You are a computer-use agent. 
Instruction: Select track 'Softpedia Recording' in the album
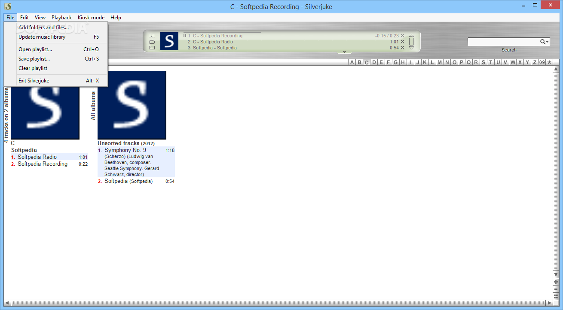[49, 164]
